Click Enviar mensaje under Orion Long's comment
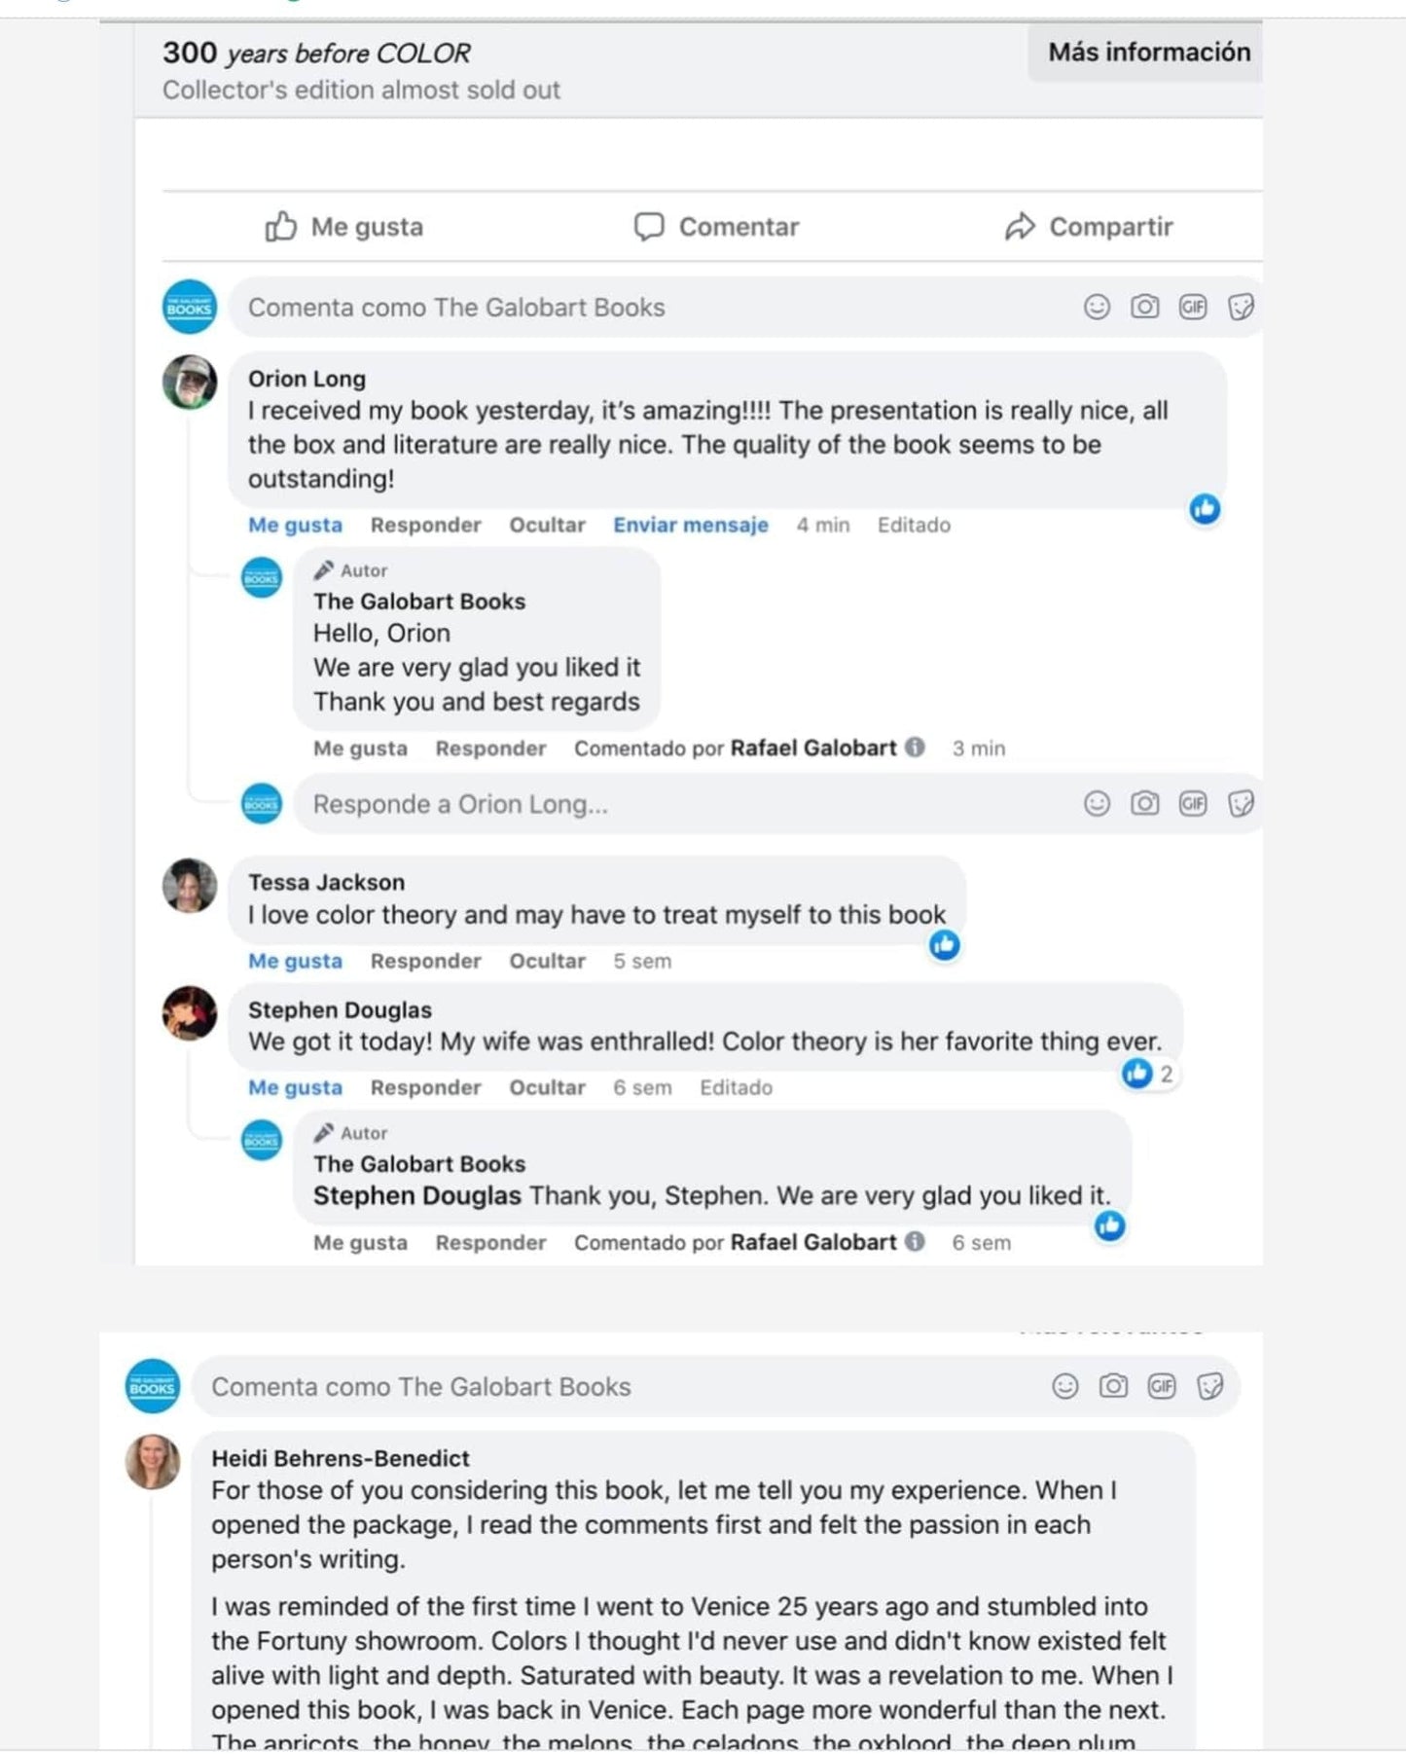The image size is (1406, 1754). (690, 526)
